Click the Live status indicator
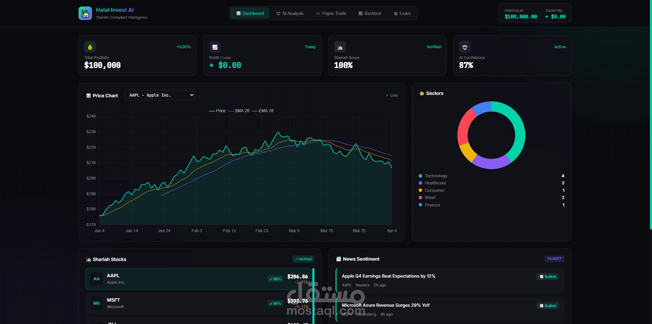Image resolution: width=652 pixels, height=324 pixels. [392, 95]
